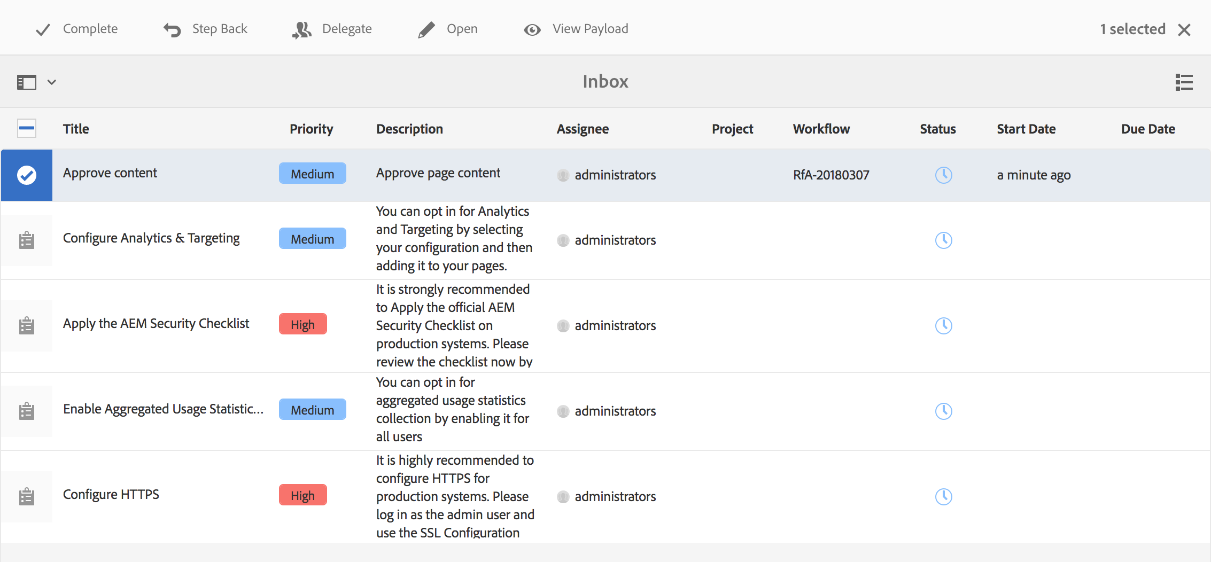This screenshot has width=1211, height=562.
Task: Click the Delegate users icon
Action: pos(302,30)
